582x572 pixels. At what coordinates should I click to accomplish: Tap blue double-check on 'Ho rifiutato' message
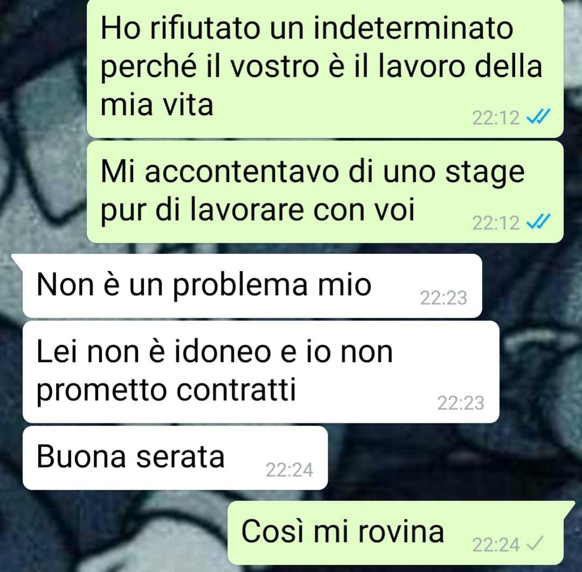(538, 117)
